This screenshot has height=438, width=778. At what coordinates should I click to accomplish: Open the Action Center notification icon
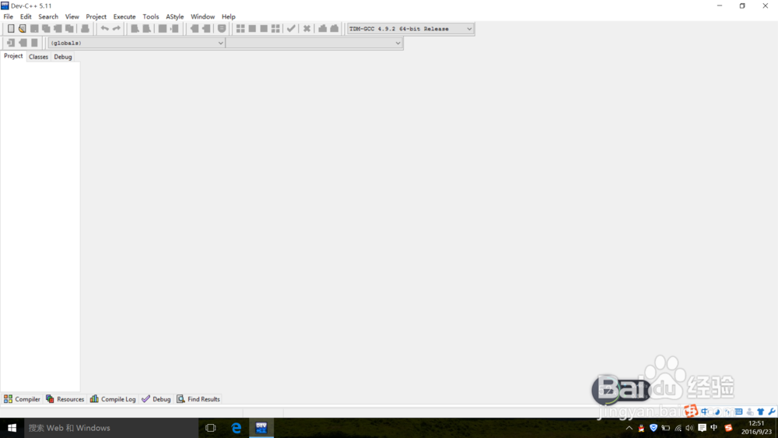702,428
